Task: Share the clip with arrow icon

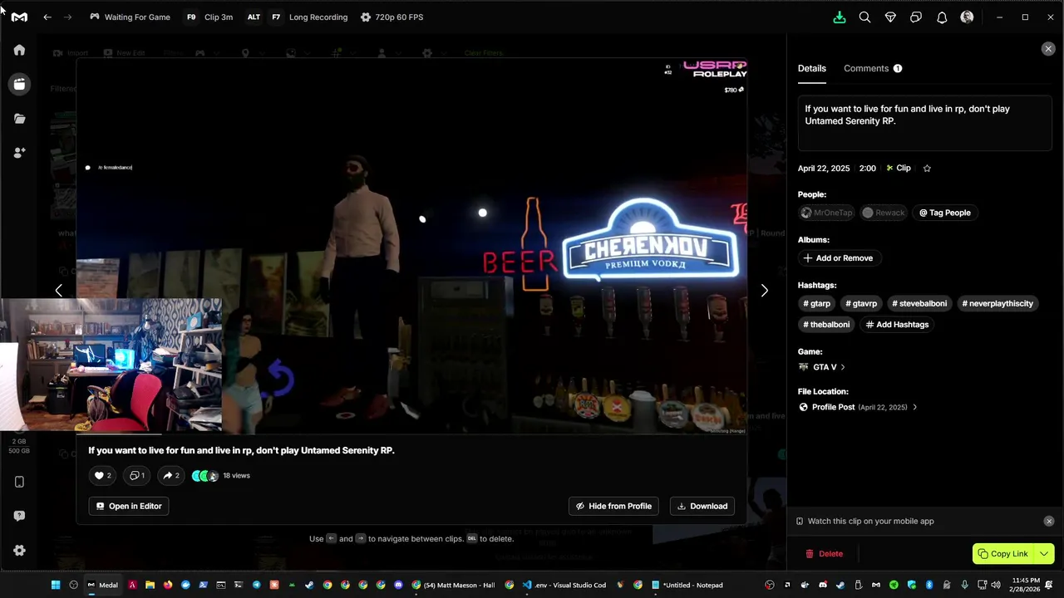Action: (x=171, y=476)
